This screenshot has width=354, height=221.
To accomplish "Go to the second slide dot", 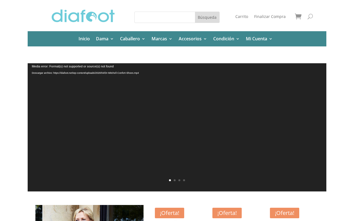I will (x=175, y=180).
